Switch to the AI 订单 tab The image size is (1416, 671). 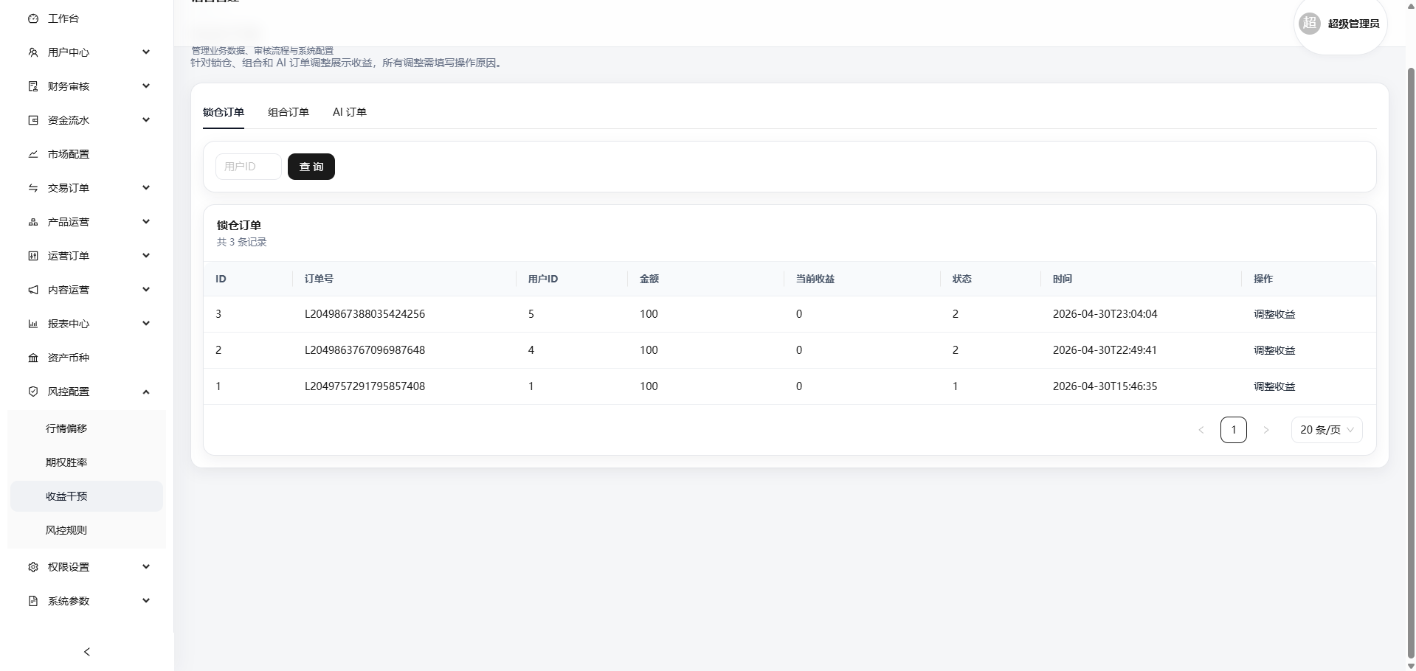tap(350, 112)
